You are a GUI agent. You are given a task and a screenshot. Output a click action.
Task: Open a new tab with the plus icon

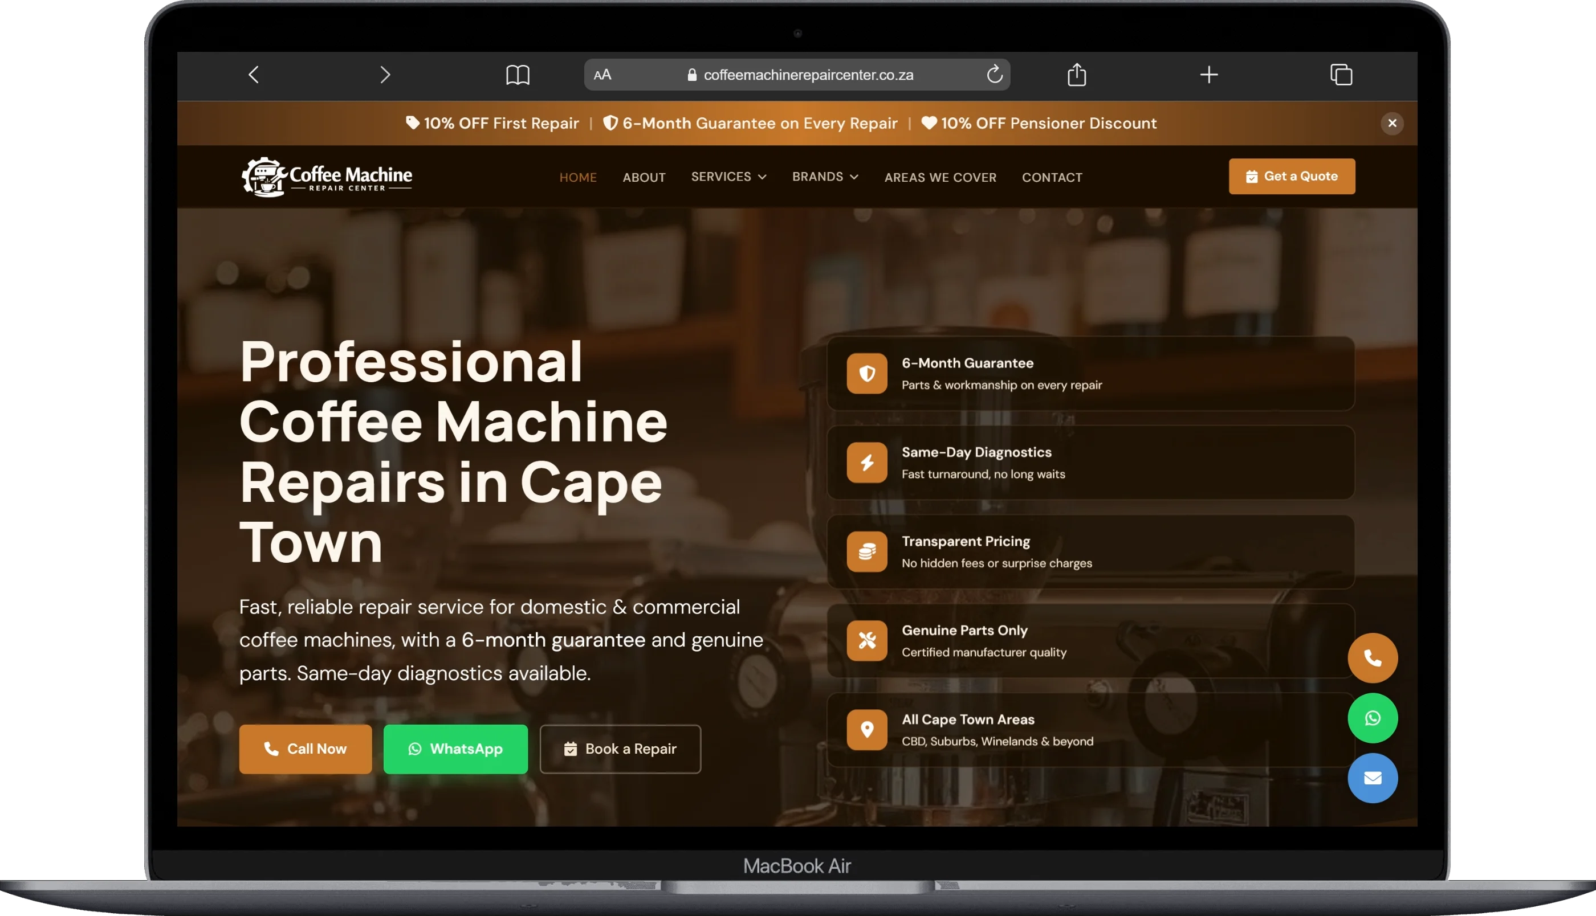[x=1209, y=75]
